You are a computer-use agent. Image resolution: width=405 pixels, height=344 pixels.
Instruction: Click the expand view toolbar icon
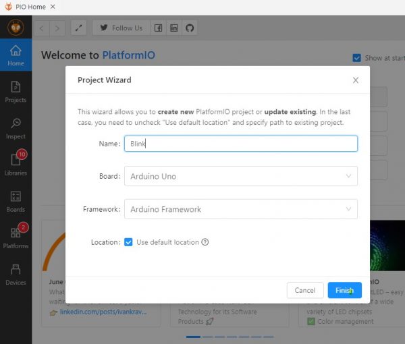click(79, 28)
